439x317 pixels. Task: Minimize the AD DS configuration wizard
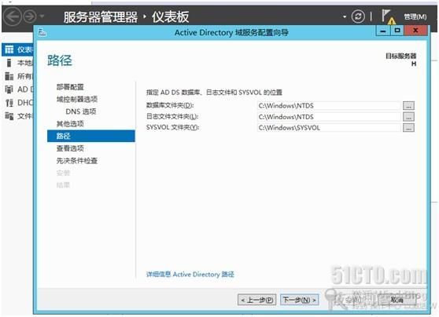[383, 31]
